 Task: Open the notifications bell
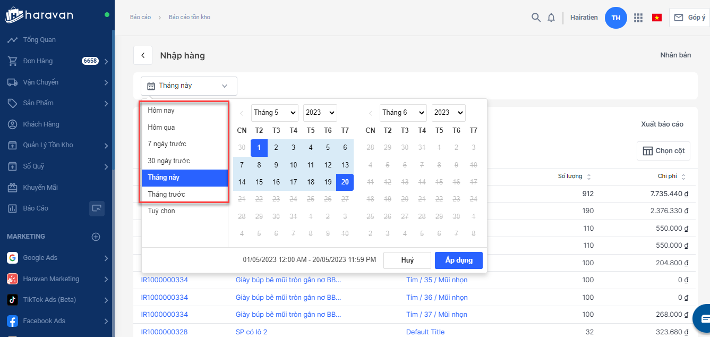point(551,18)
